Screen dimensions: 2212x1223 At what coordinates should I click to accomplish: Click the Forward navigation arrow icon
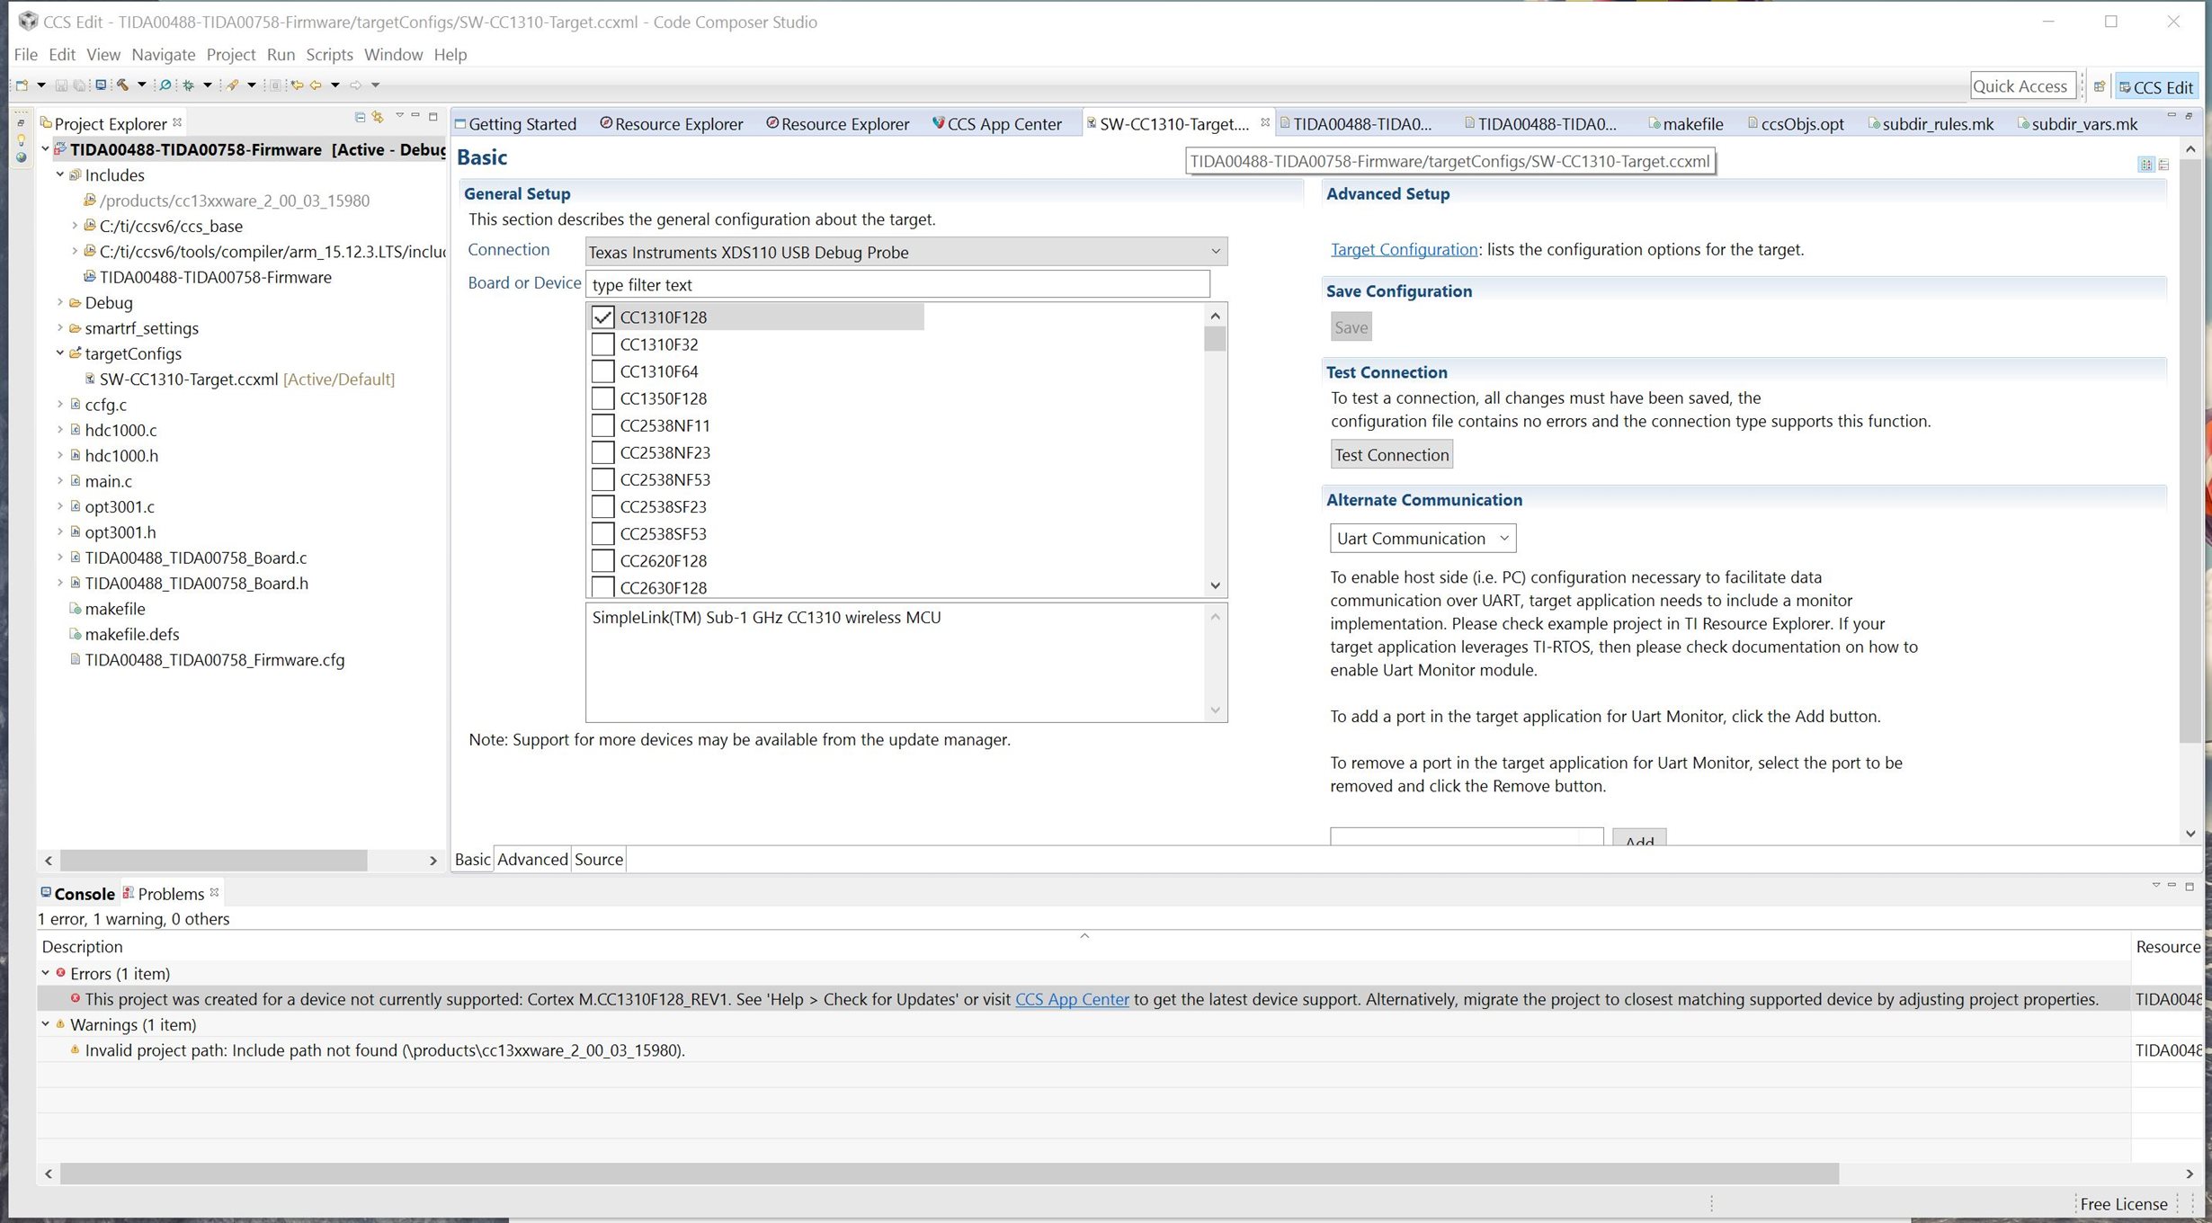pos(356,85)
